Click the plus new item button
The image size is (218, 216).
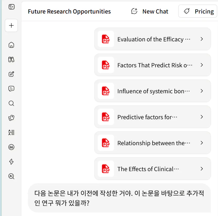pyautogui.click(x=11, y=25)
